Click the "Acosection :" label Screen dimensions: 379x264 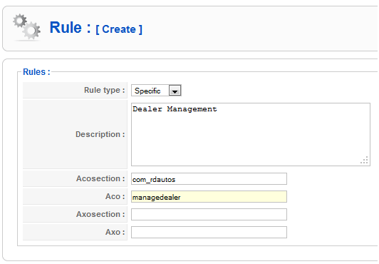100,178
